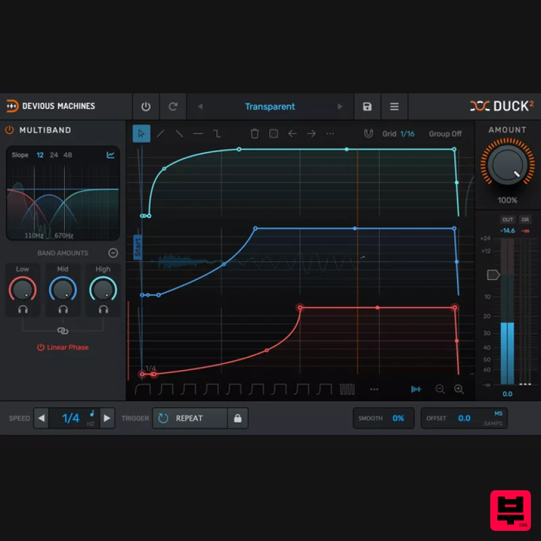The image size is (541, 541).
Task: Click the step curve drawing tool
Action: click(217, 134)
